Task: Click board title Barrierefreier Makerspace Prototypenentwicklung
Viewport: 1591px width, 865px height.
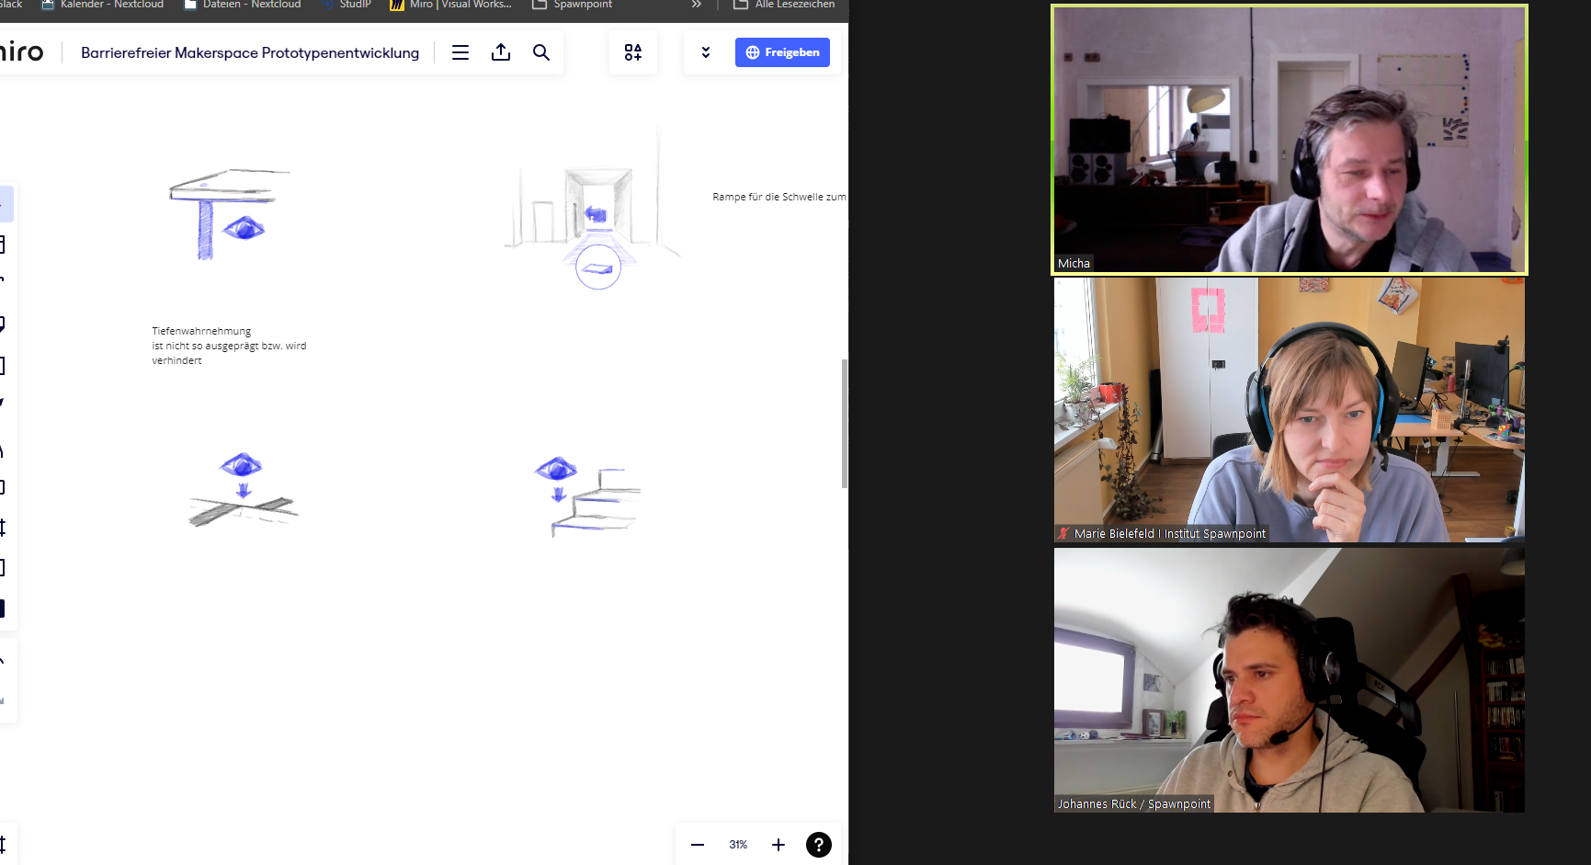Action: pos(250,52)
